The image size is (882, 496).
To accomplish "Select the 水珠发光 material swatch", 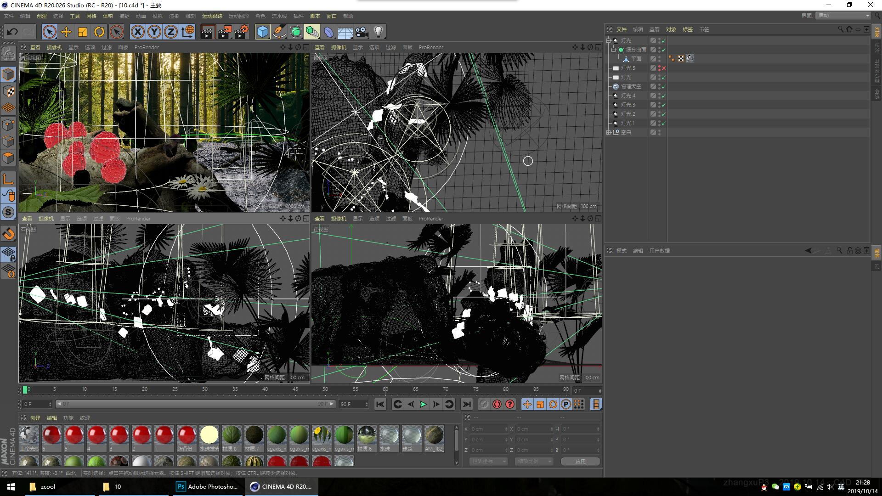I will [209, 438].
